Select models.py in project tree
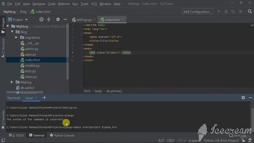This screenshot has width=254, height=143. (x=32, y=66)
